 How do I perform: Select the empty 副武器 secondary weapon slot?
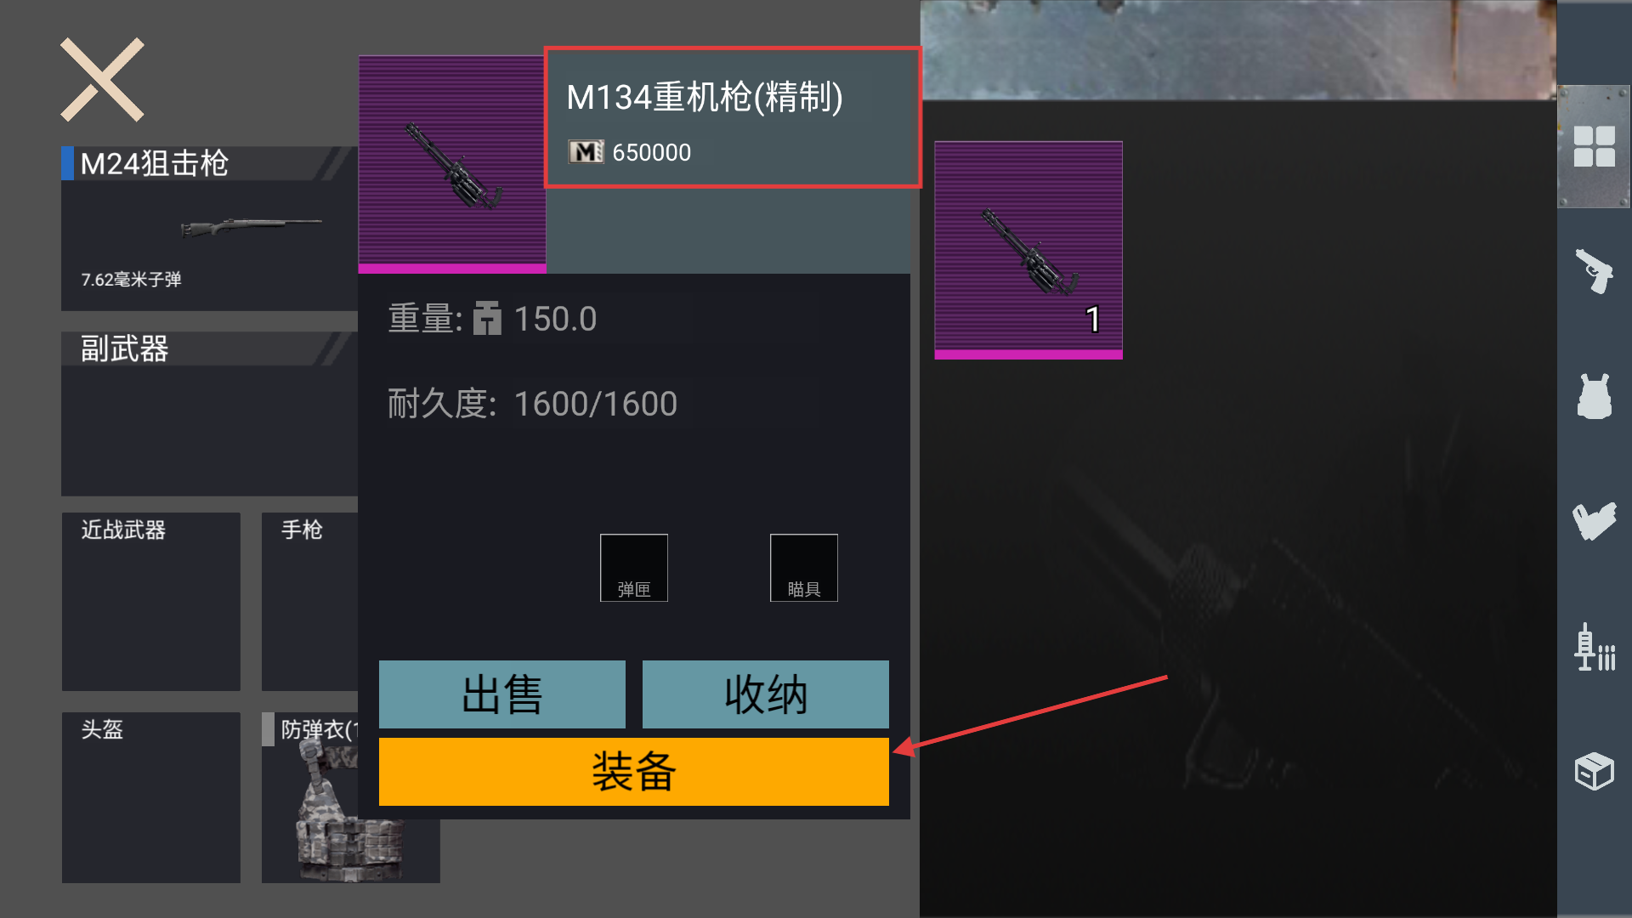coord(209,414)
